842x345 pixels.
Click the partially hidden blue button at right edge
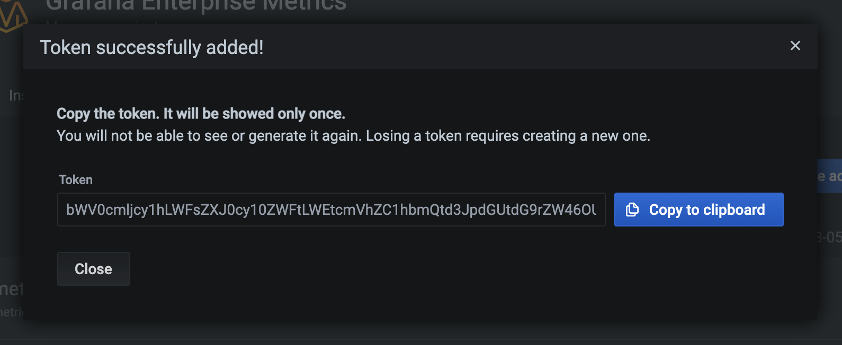(829, 176)
